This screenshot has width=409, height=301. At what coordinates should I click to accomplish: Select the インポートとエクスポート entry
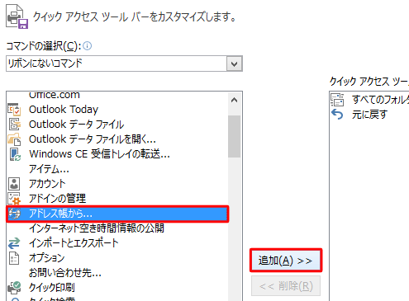117,243
